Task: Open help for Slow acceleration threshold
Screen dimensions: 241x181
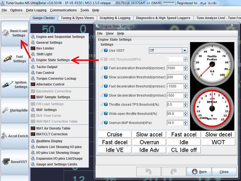Action: pos(106,77)
